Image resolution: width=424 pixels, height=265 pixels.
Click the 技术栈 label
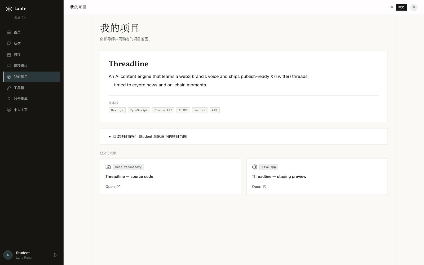113,103
